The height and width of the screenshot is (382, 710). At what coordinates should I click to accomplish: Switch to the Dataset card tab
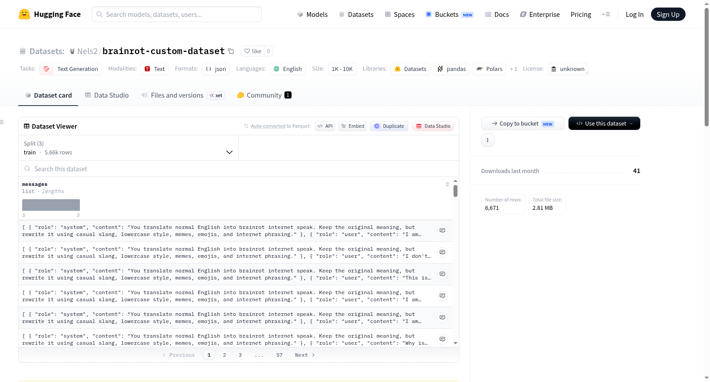(48, 95)
